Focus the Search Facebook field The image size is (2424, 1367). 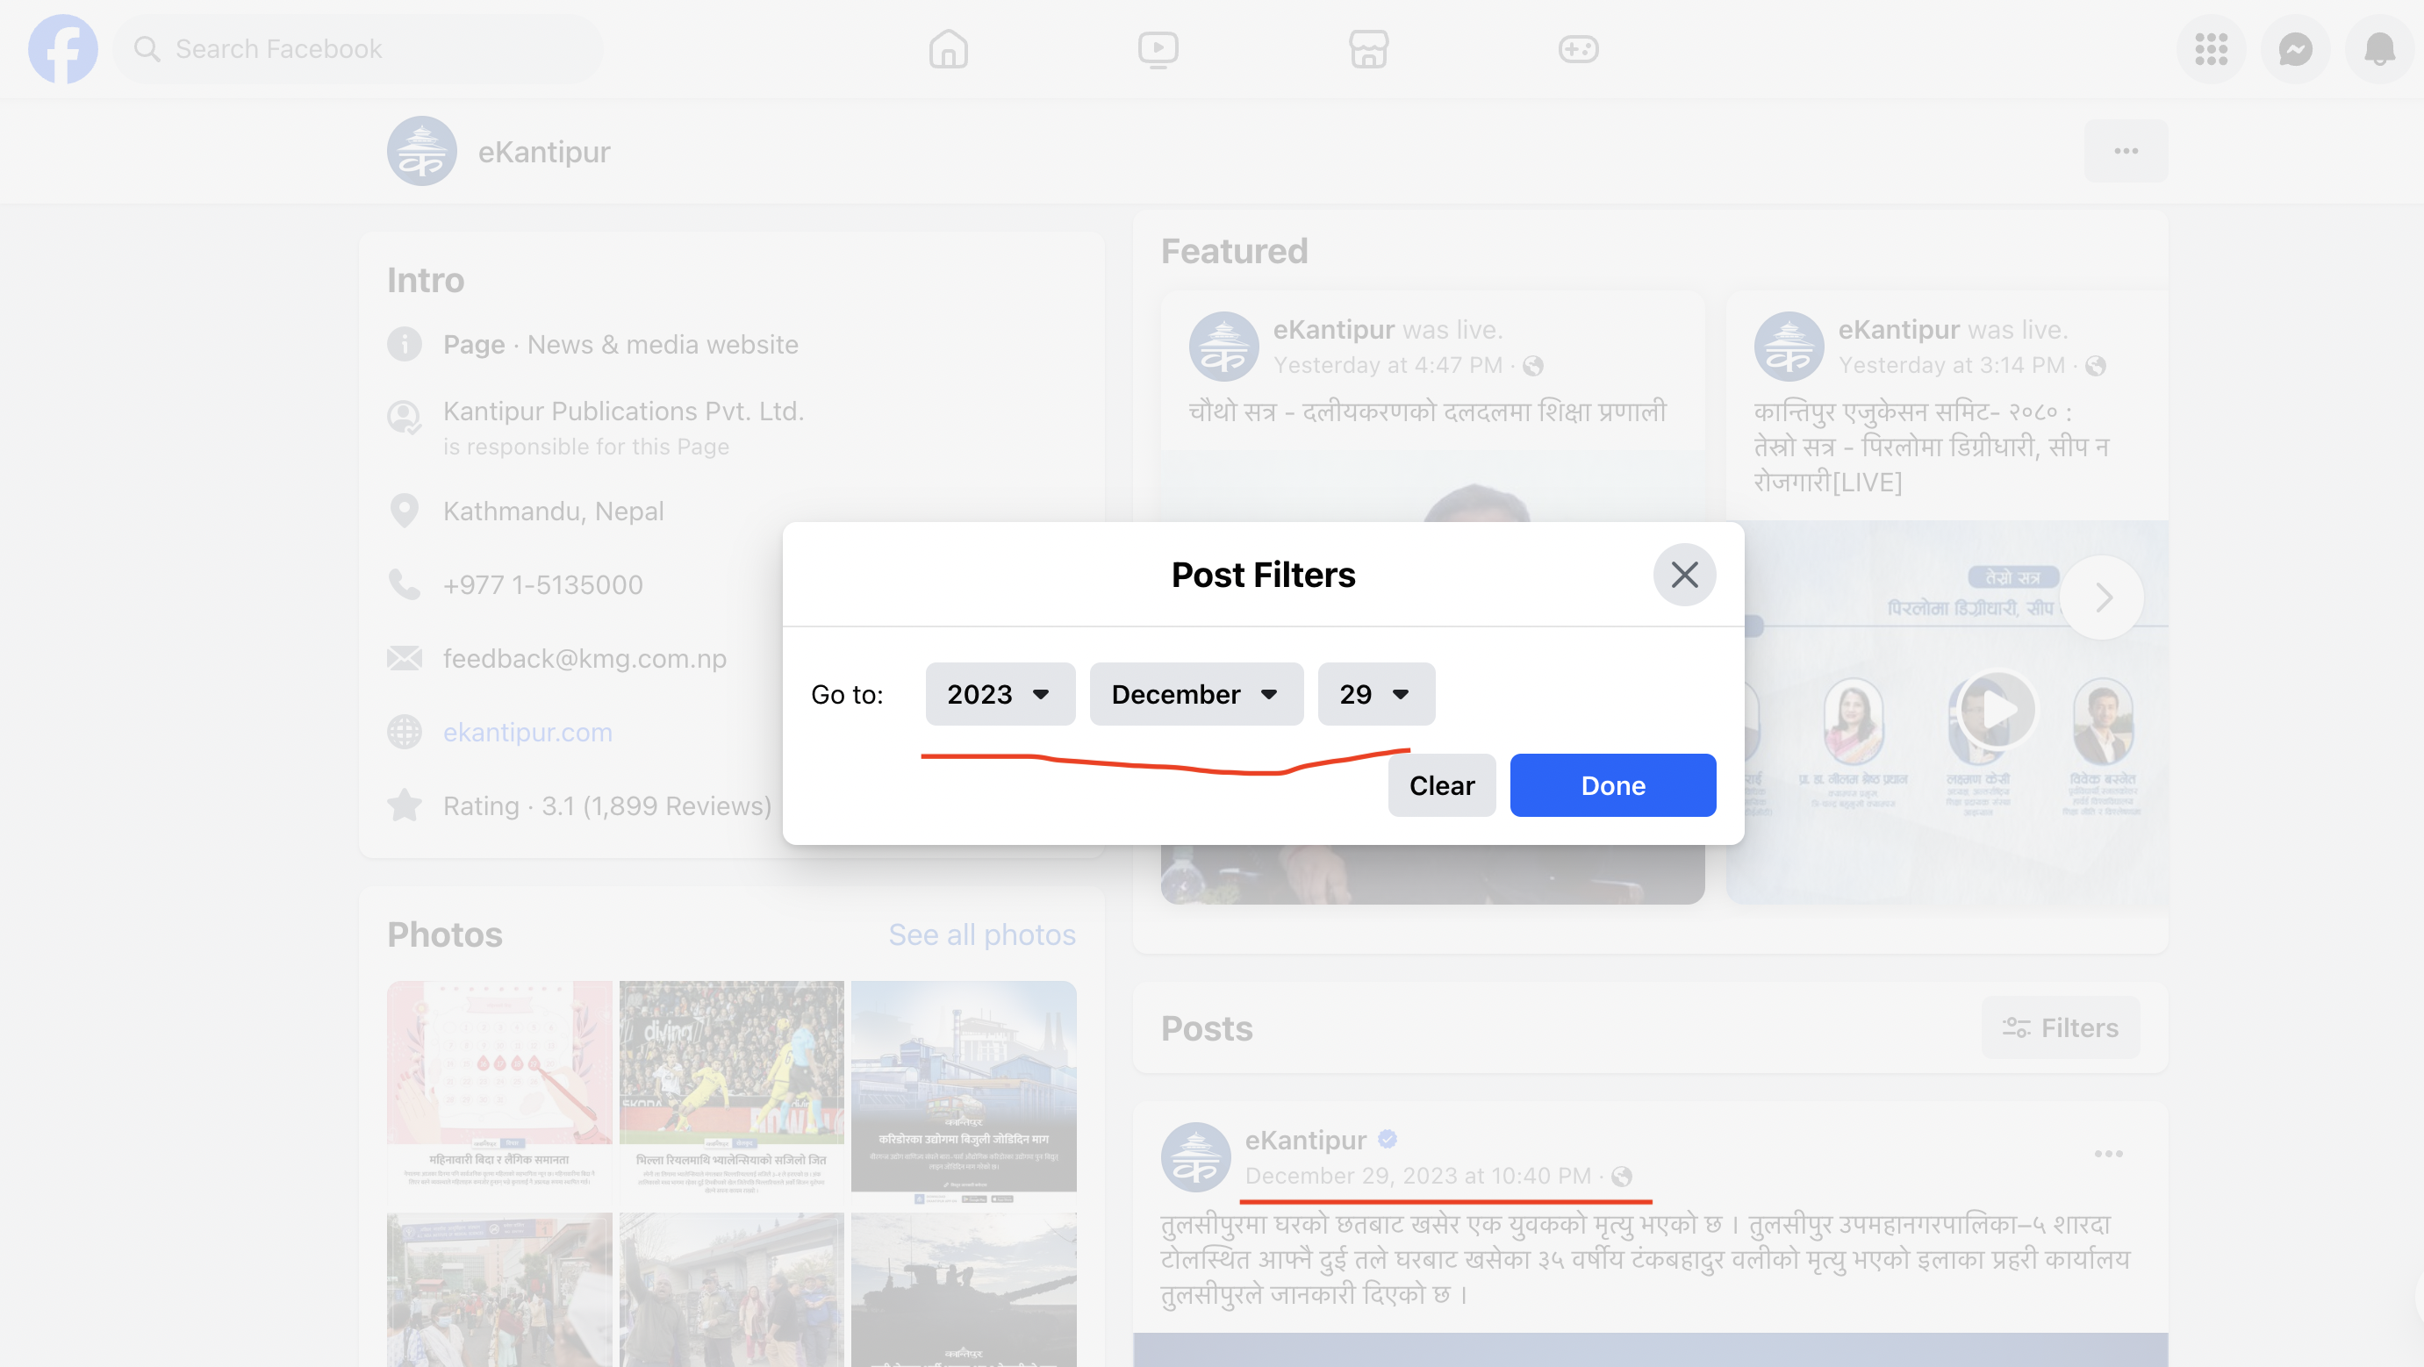point(360,49)
